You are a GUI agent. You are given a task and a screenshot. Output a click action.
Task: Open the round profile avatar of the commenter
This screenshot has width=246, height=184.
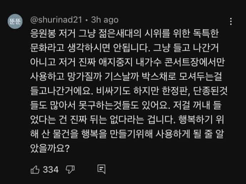(x=15, y=21)
